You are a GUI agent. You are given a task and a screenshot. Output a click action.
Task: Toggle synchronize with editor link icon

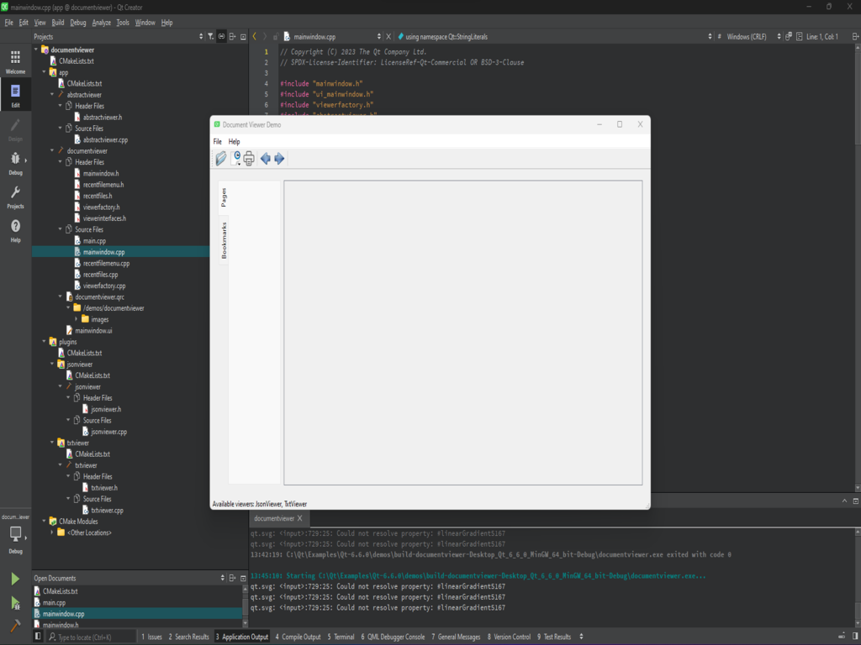pyautogui.click(x=221, y=37)
